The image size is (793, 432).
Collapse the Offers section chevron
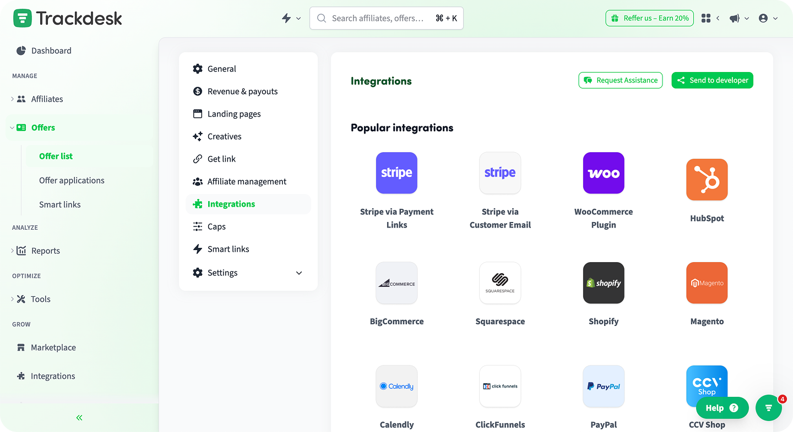(12, 128)
